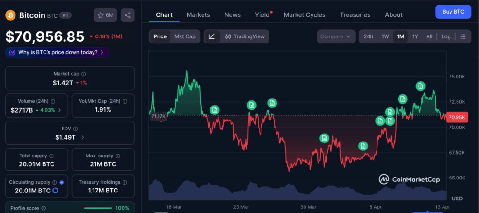The width and height of the screenshot is (479, 213).
Task: Select the line chart icon
Action: tap(212, 36)
